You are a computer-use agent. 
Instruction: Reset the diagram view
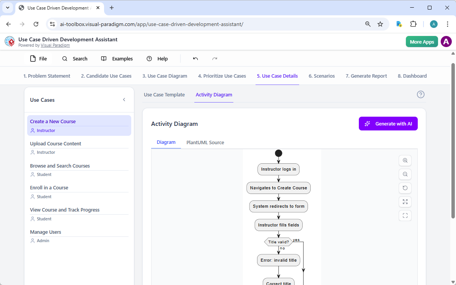point(405,188)
